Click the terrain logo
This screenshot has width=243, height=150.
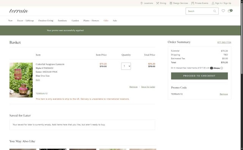[x=19, y=11]
